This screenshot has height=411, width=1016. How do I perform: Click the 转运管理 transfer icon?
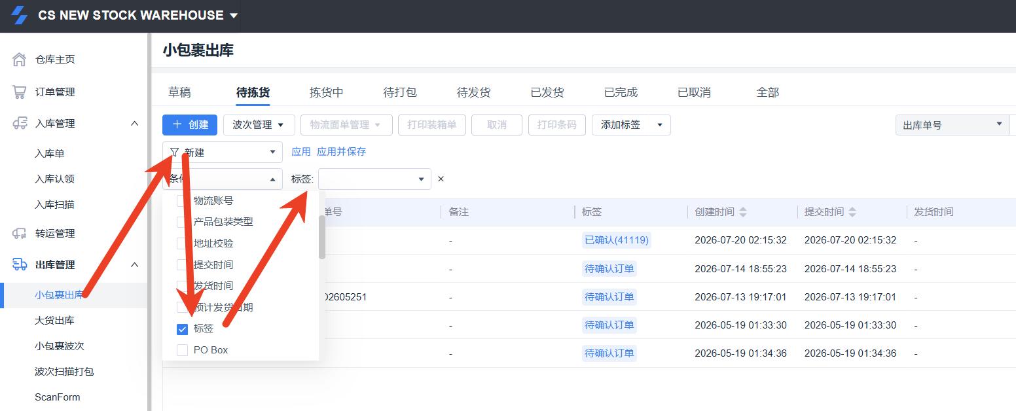(20, 233)
